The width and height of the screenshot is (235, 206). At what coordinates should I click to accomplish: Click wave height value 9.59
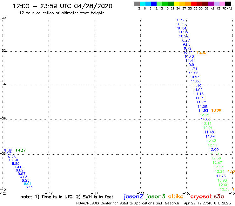[30, 187]
